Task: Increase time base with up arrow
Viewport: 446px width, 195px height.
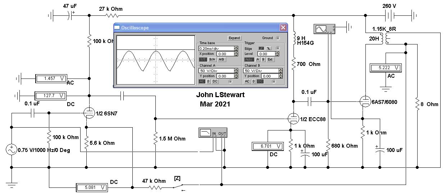Action: [236, 47]
